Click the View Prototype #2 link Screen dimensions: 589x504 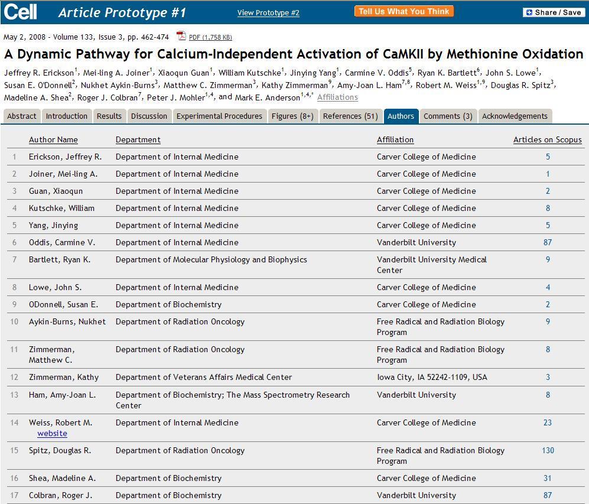268,13
